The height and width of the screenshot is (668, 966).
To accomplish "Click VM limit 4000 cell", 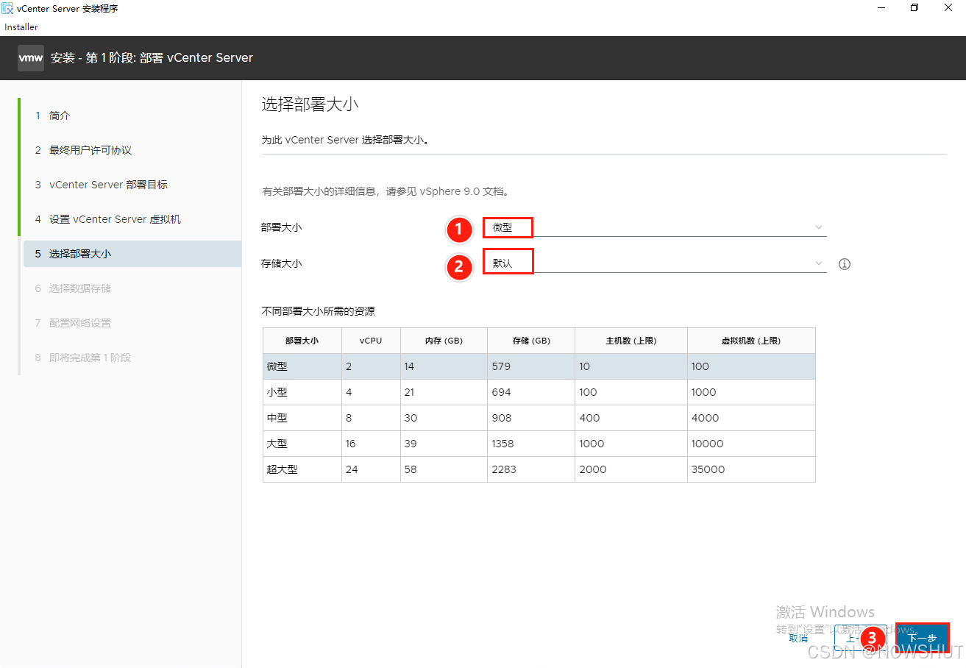I will [x=751, y=418].
